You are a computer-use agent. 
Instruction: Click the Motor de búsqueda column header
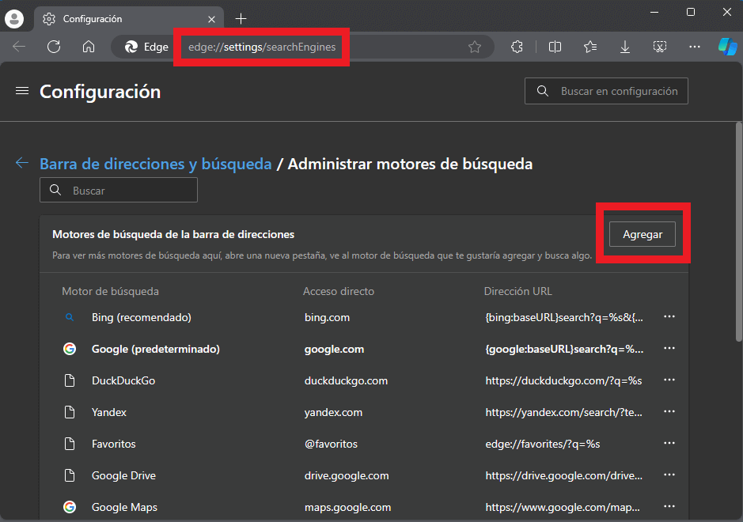(x=111, y=291)
